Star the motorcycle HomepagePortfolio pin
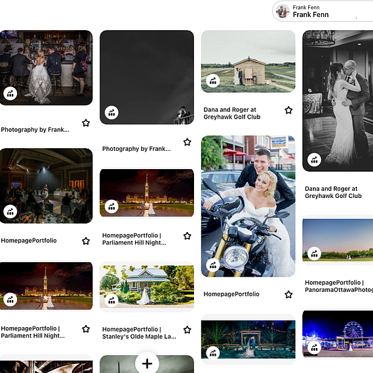This screenshot has height=373, width=373. 288,294
